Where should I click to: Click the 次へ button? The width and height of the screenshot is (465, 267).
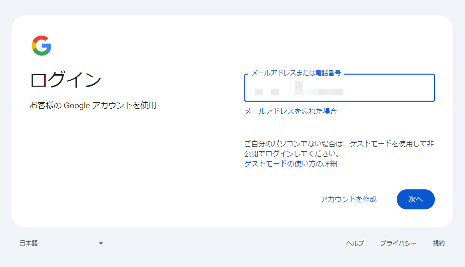(416, 199)
